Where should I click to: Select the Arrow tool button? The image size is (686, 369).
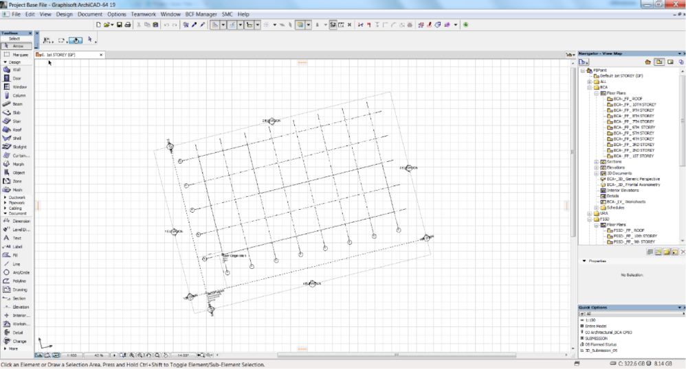(x=15, y=46)
